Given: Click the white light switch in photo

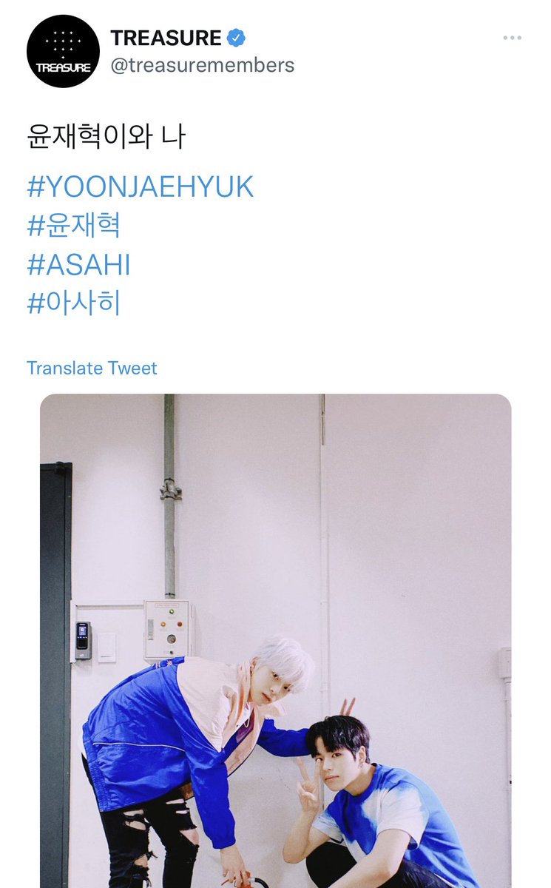Looking at the screenshot, I should (107, 647).
